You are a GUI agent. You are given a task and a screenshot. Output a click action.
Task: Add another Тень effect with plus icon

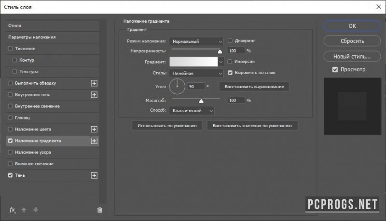point(94,175)
